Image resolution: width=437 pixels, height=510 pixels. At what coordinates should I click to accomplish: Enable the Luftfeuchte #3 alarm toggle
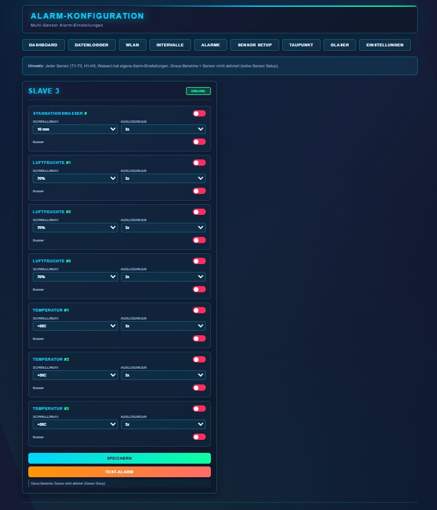coord(199,261)
